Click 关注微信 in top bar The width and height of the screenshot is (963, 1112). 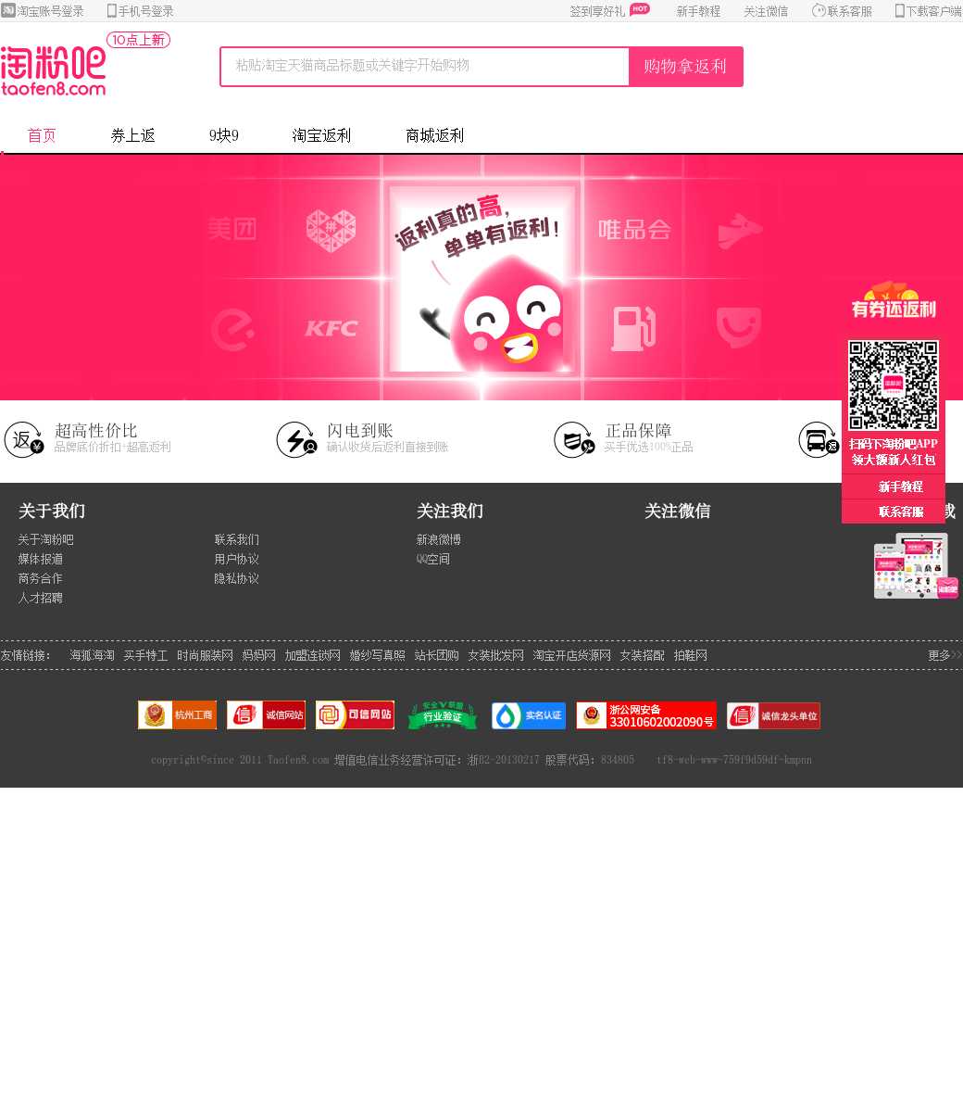pos(766,11)
